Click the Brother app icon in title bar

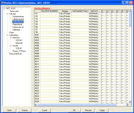2,3
